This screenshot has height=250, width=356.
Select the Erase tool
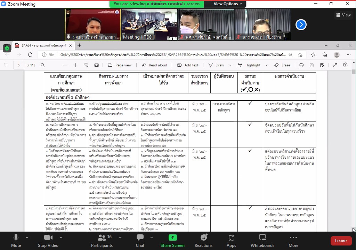point(282,65)
